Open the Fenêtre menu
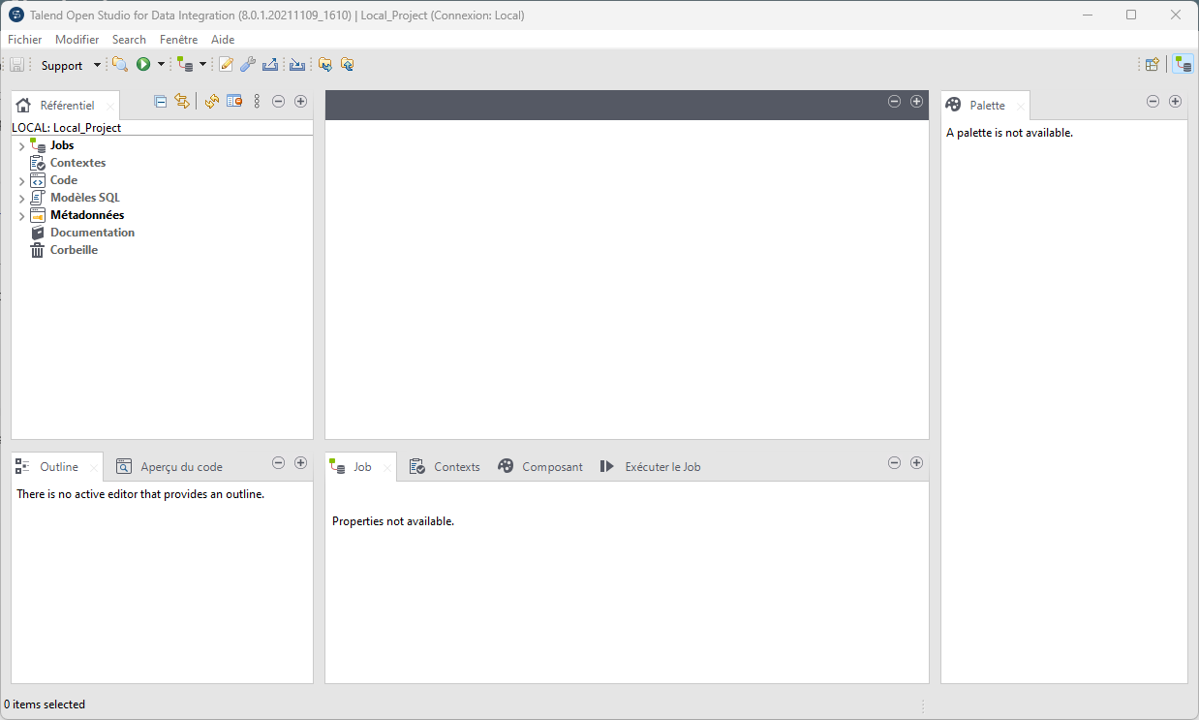1199x720 pixels. pyautogui.click(x=179, y=40)
